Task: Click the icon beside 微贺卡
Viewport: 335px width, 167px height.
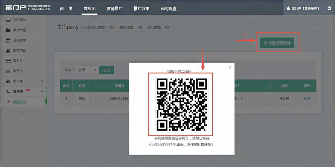Action: coord(8,71)
